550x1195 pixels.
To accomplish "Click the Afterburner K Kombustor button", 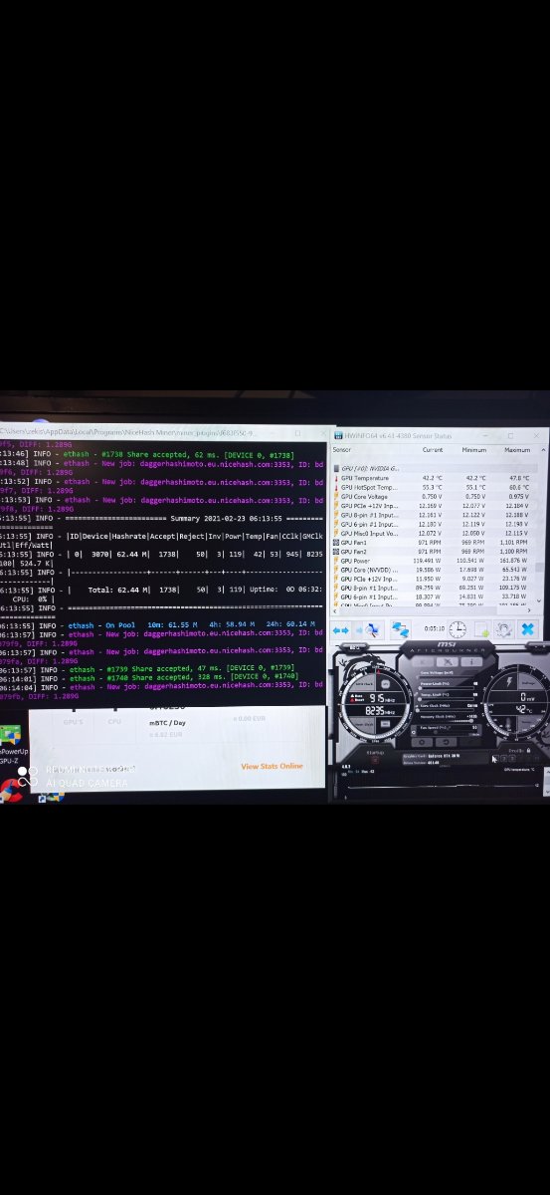I will pos(423,661).
